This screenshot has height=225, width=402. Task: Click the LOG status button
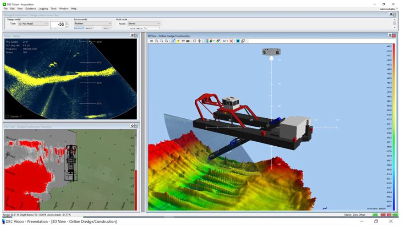coord(375,215)
